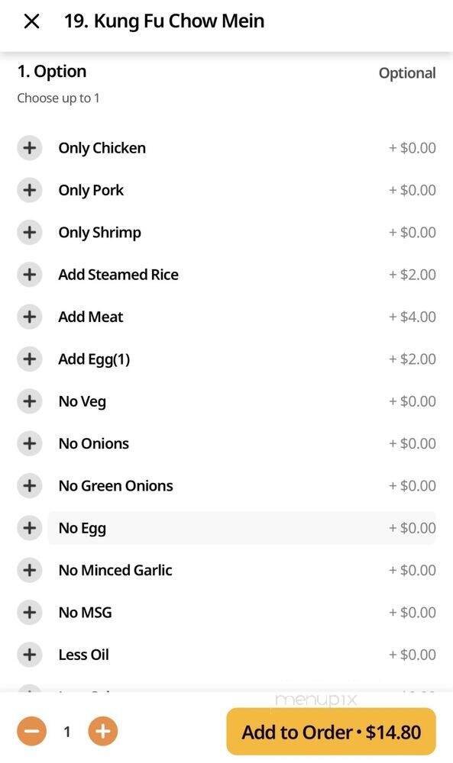Tap the plus icon beside No Onions

(x=29, y=443)
